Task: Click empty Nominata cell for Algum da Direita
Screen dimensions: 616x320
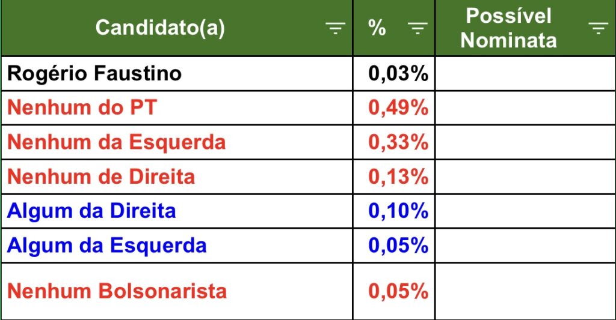Action: tap(525, 211)
